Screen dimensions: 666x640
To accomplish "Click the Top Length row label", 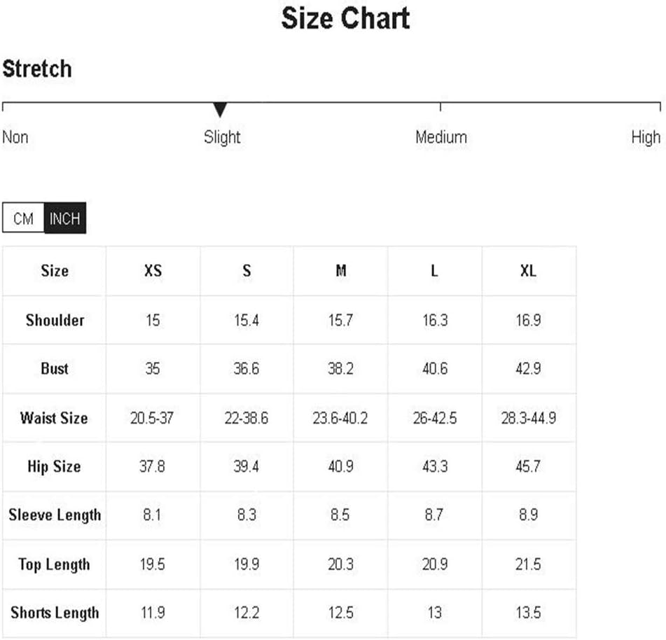I will click(54, 564).
